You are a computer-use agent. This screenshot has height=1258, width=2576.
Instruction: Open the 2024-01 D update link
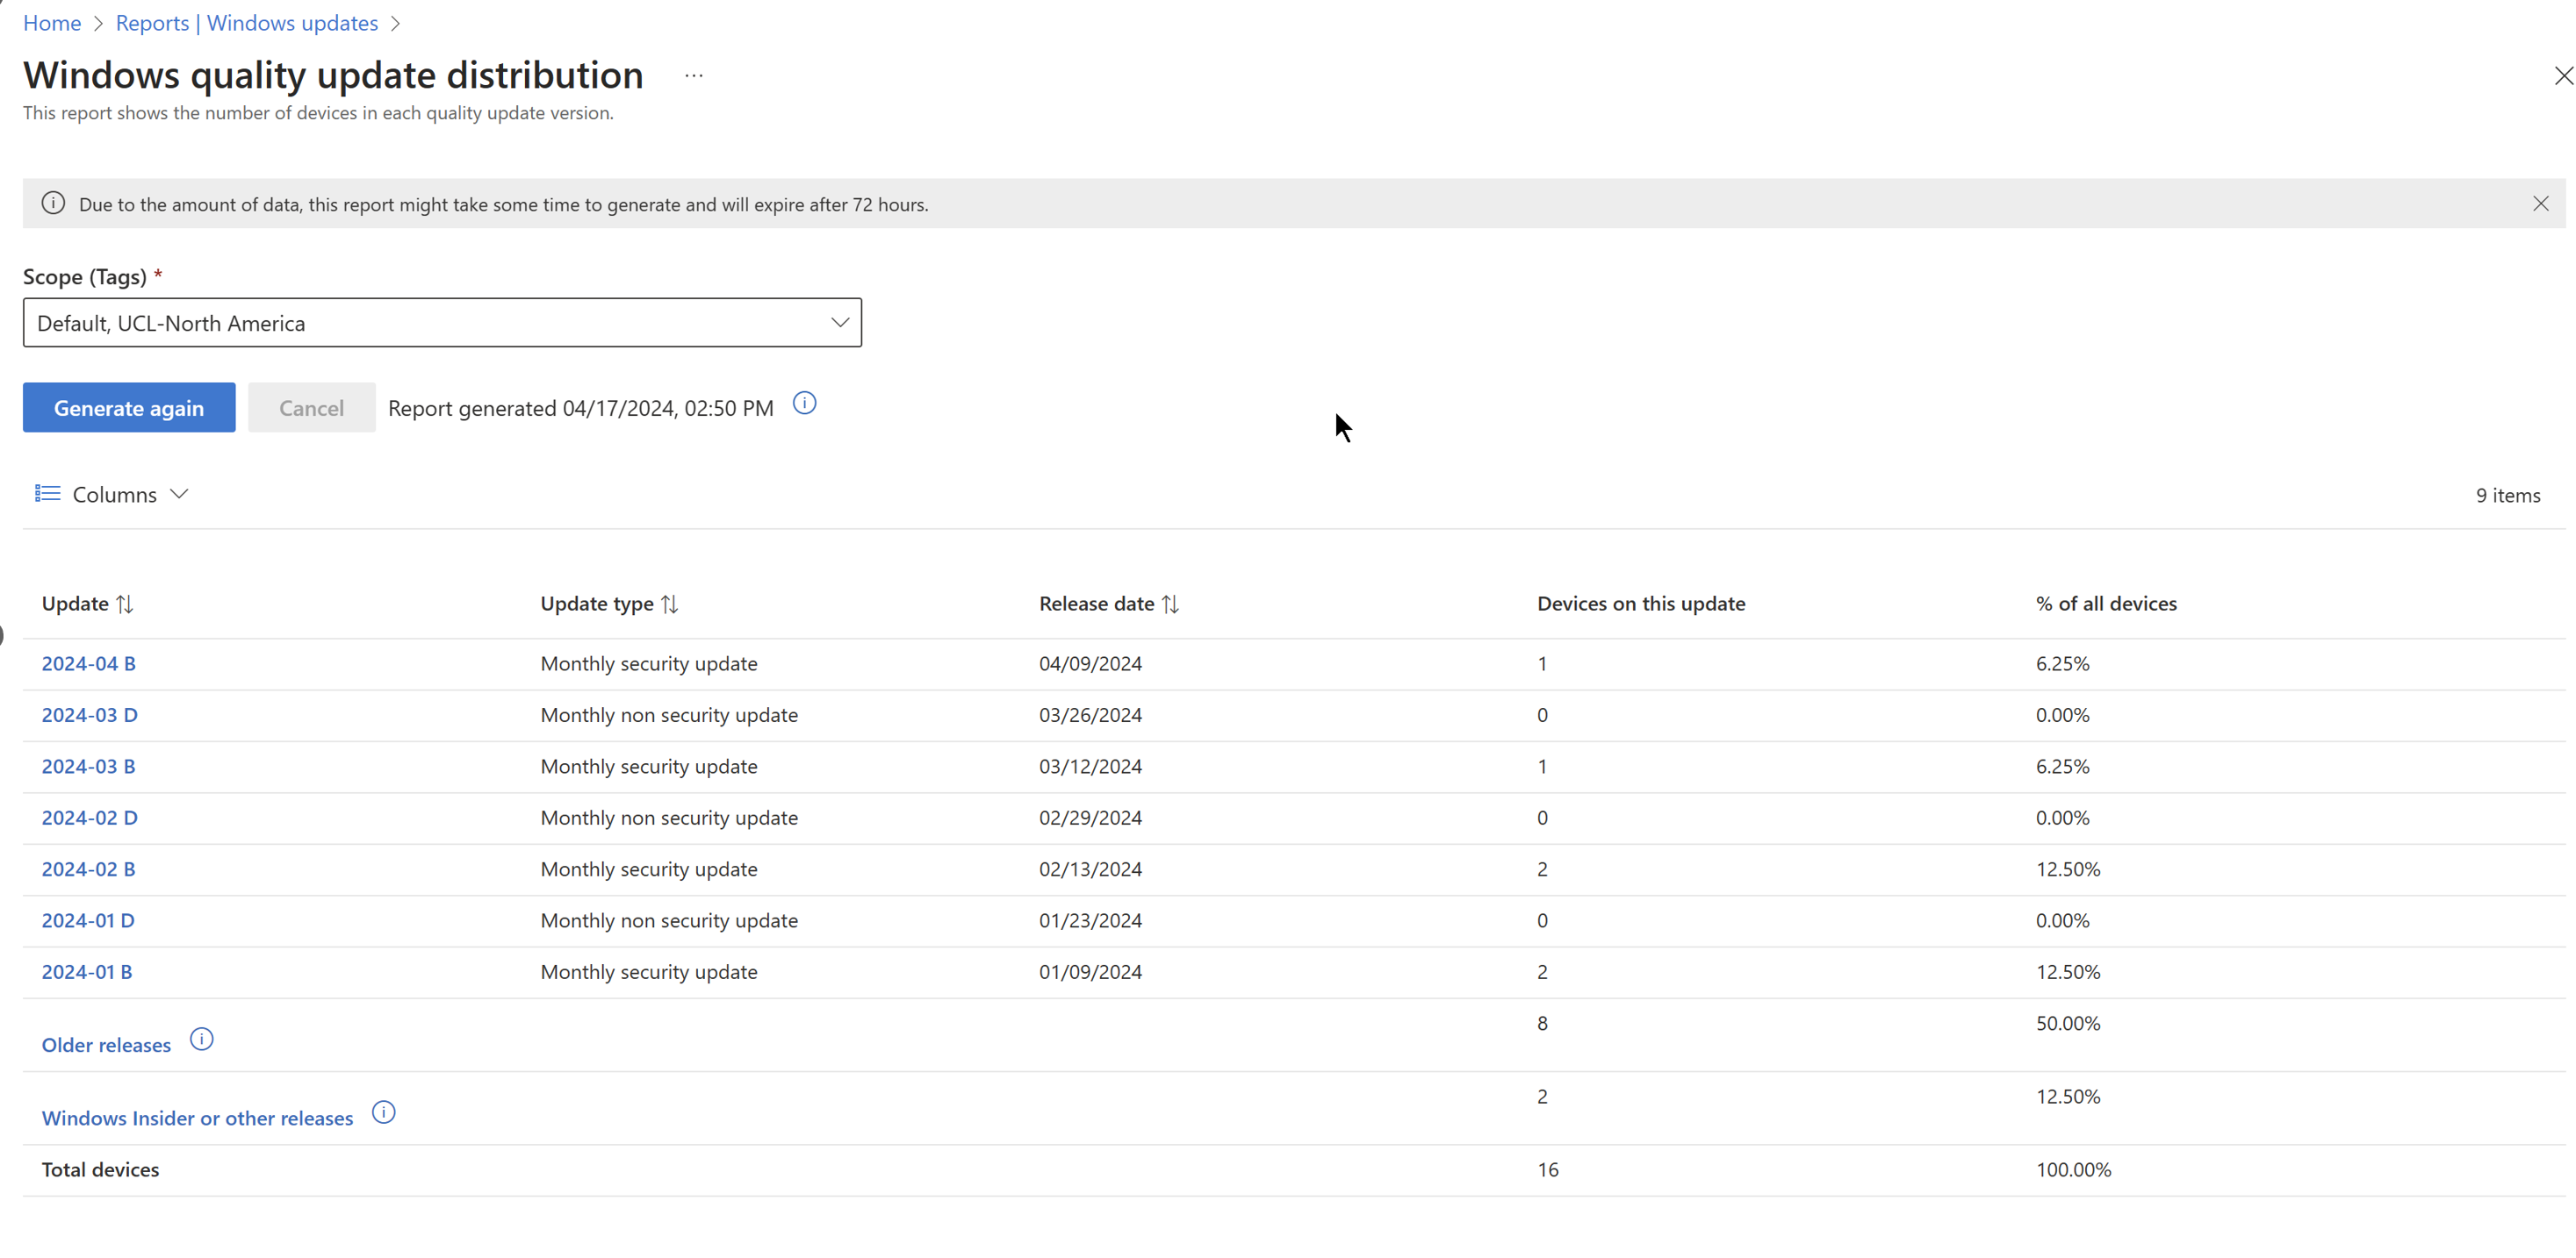click(88, 920)
